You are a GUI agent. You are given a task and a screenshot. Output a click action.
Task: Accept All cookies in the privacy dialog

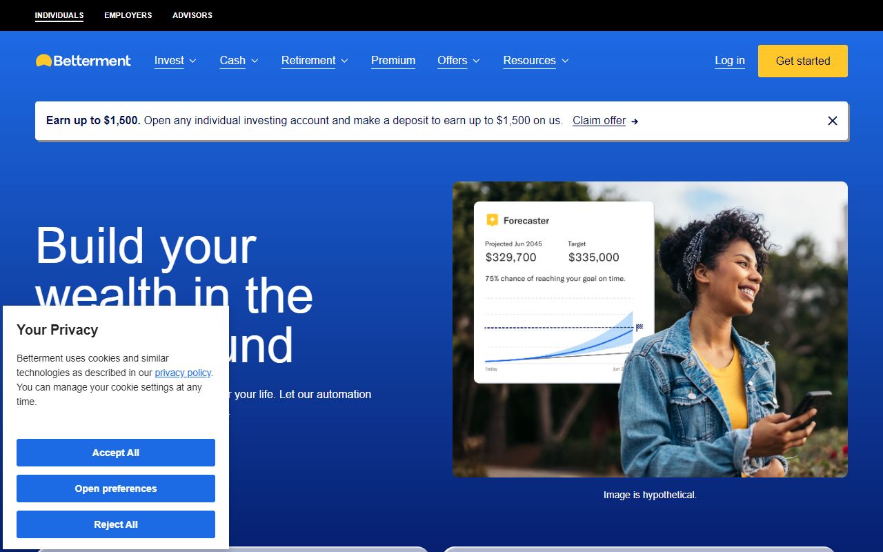pos(115,453)
